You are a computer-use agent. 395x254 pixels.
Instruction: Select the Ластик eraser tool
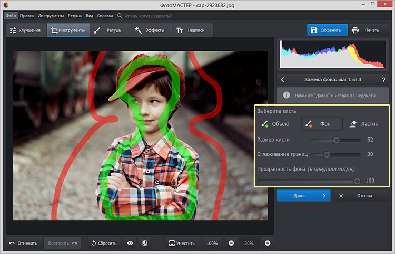click(364, 124)
